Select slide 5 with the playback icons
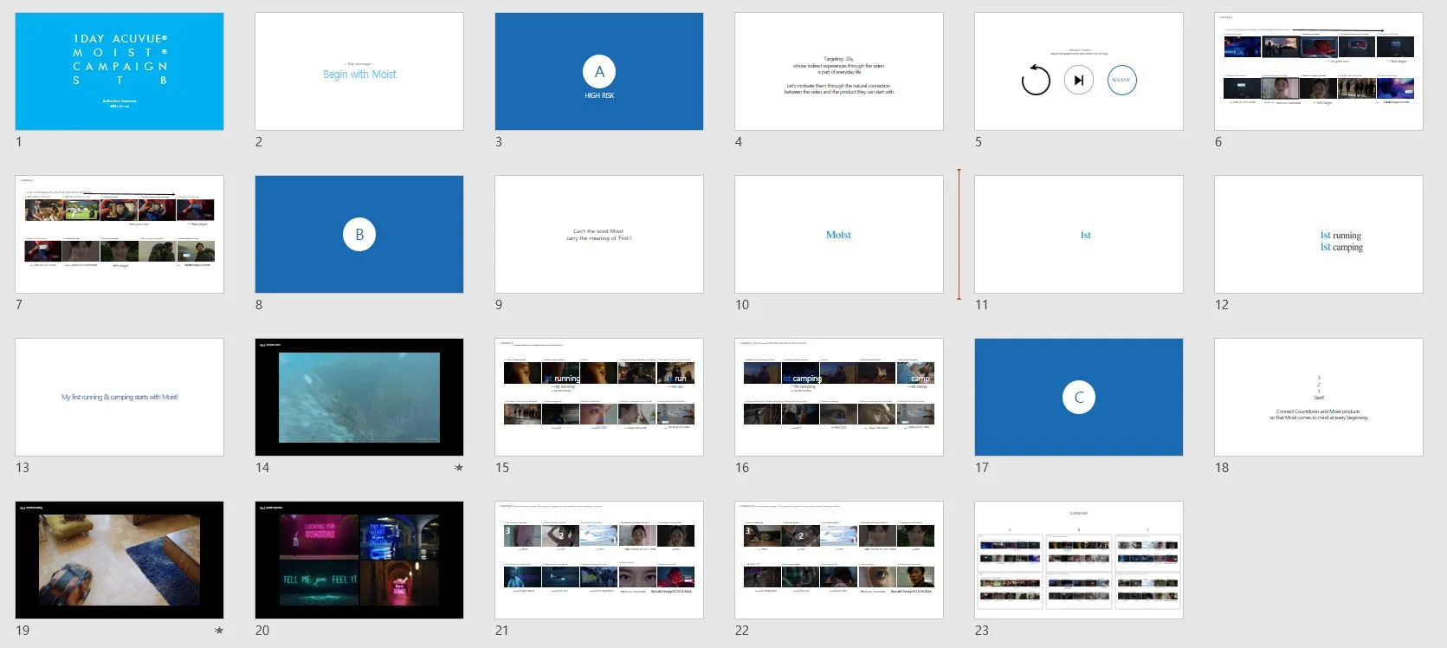The image size is (1447, 648). coord(1078,72)
